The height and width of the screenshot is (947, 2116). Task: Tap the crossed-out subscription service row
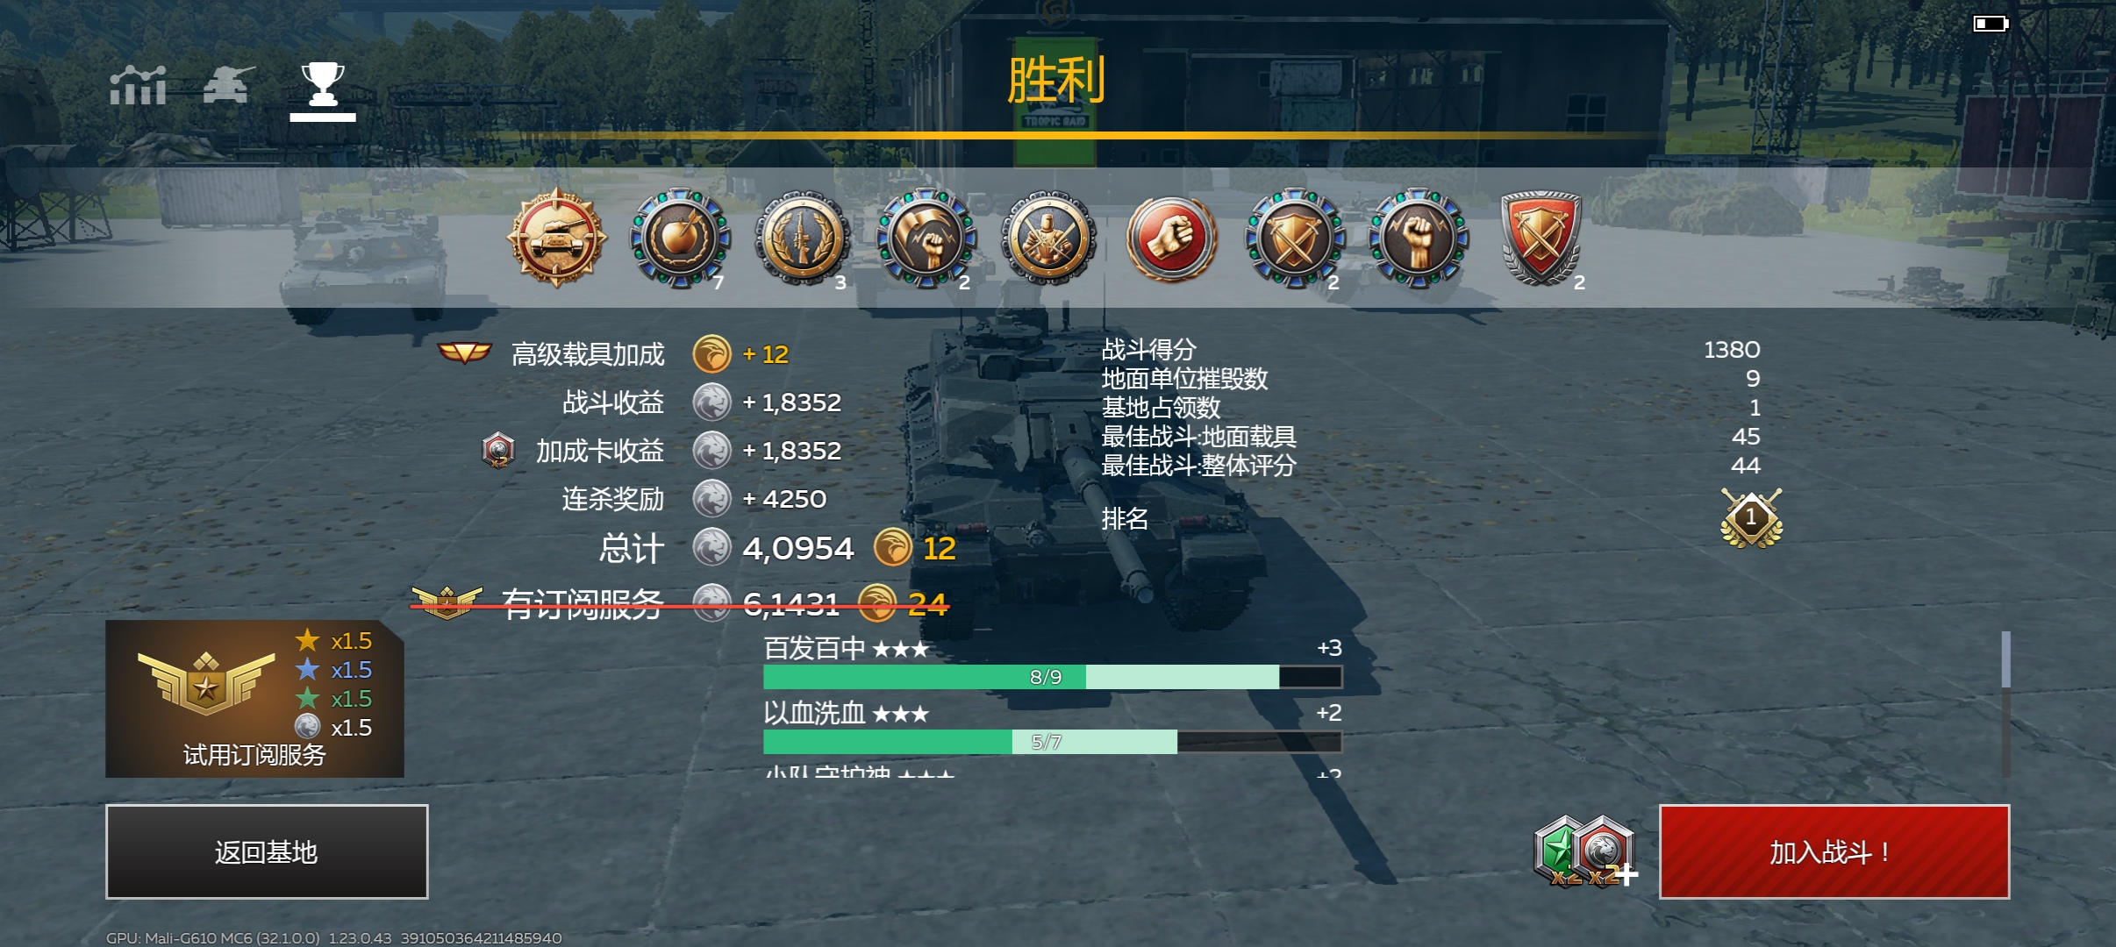[x=680, y=603]
